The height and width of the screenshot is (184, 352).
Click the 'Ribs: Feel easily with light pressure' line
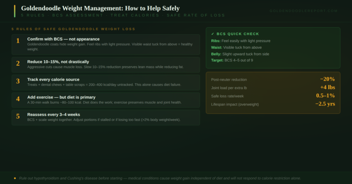[x=241, y=41]
